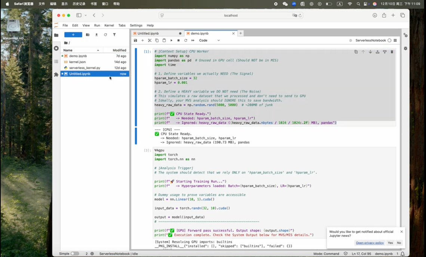This screenshot has width=426, height=257.
Task: Open the Kernel menu
Action: pos(109,25)
